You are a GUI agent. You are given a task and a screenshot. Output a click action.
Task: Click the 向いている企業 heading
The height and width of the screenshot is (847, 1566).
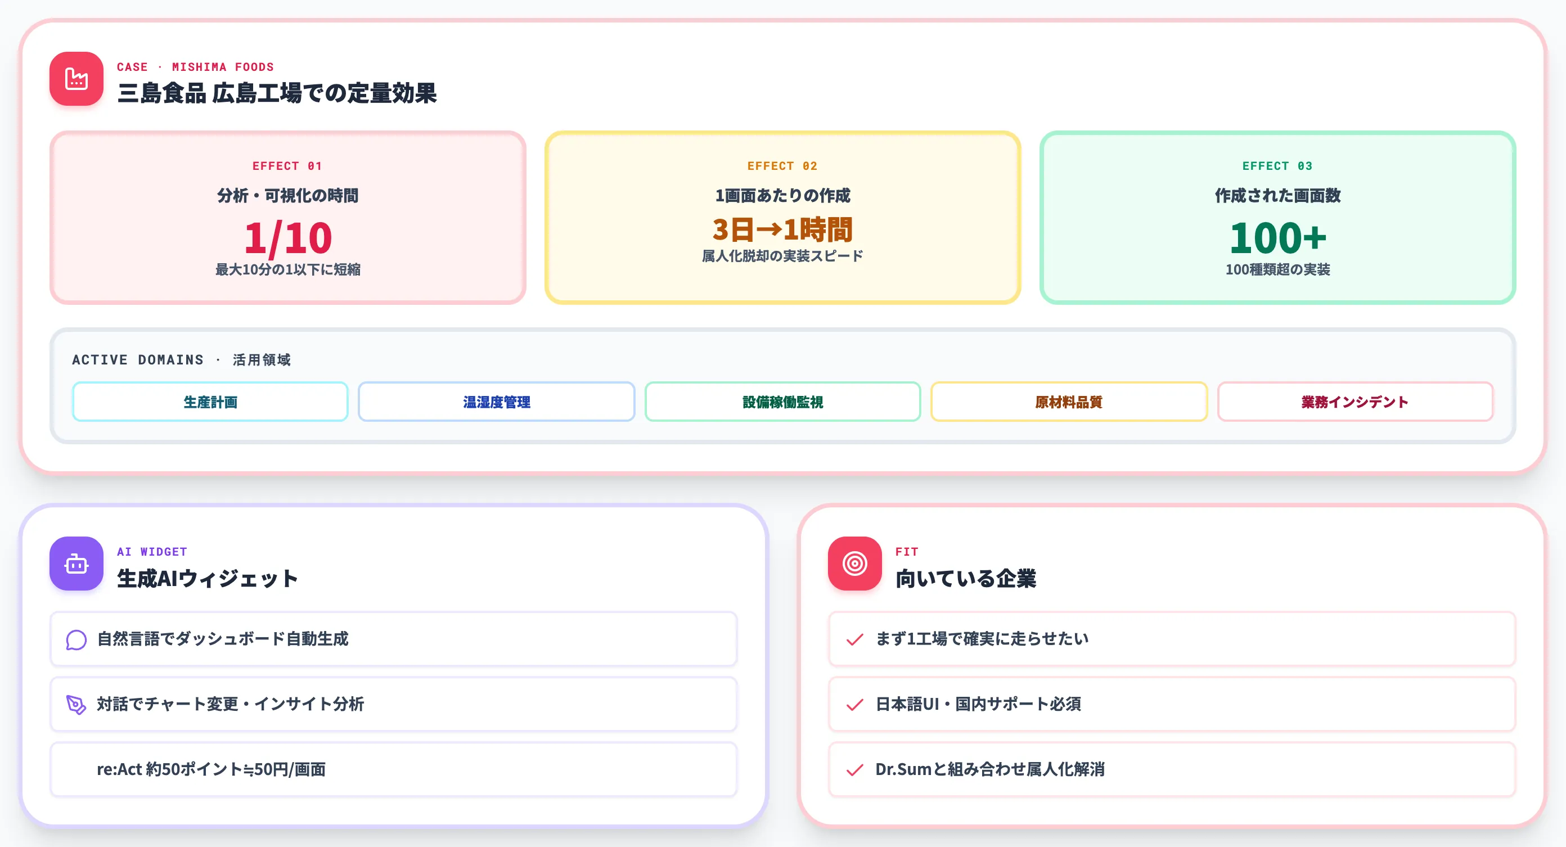[965, 578]
